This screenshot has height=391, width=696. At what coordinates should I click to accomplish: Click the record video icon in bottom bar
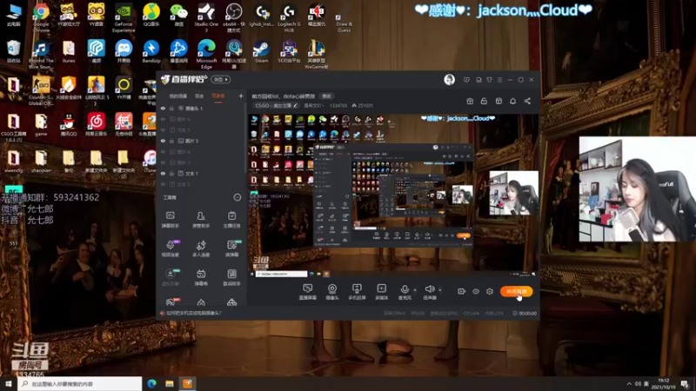(x=461, y=291)
